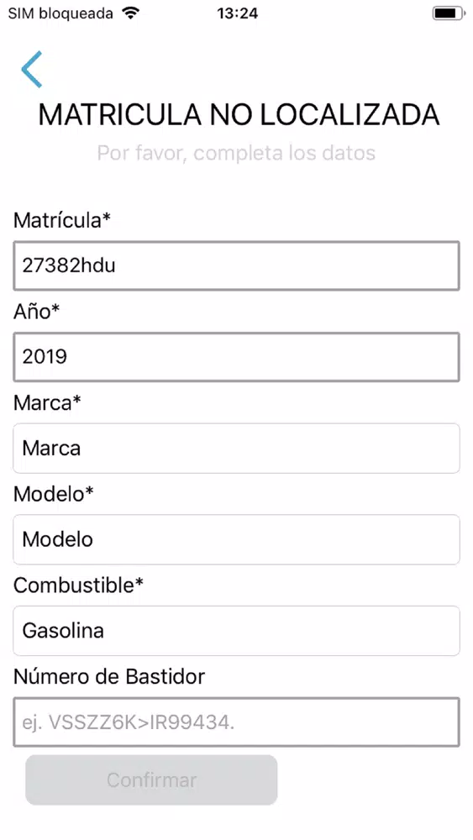Screen dimensions: 473x840
Task: Tap the Wi-Fi signal icon in status bar
Action: [x=130, y=13]
